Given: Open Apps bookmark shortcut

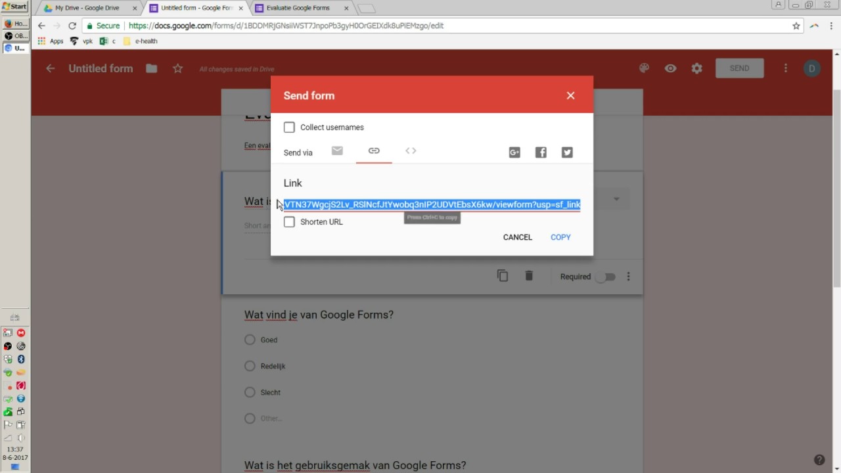Looking at the screenshot, I should [x=51, y=41].
